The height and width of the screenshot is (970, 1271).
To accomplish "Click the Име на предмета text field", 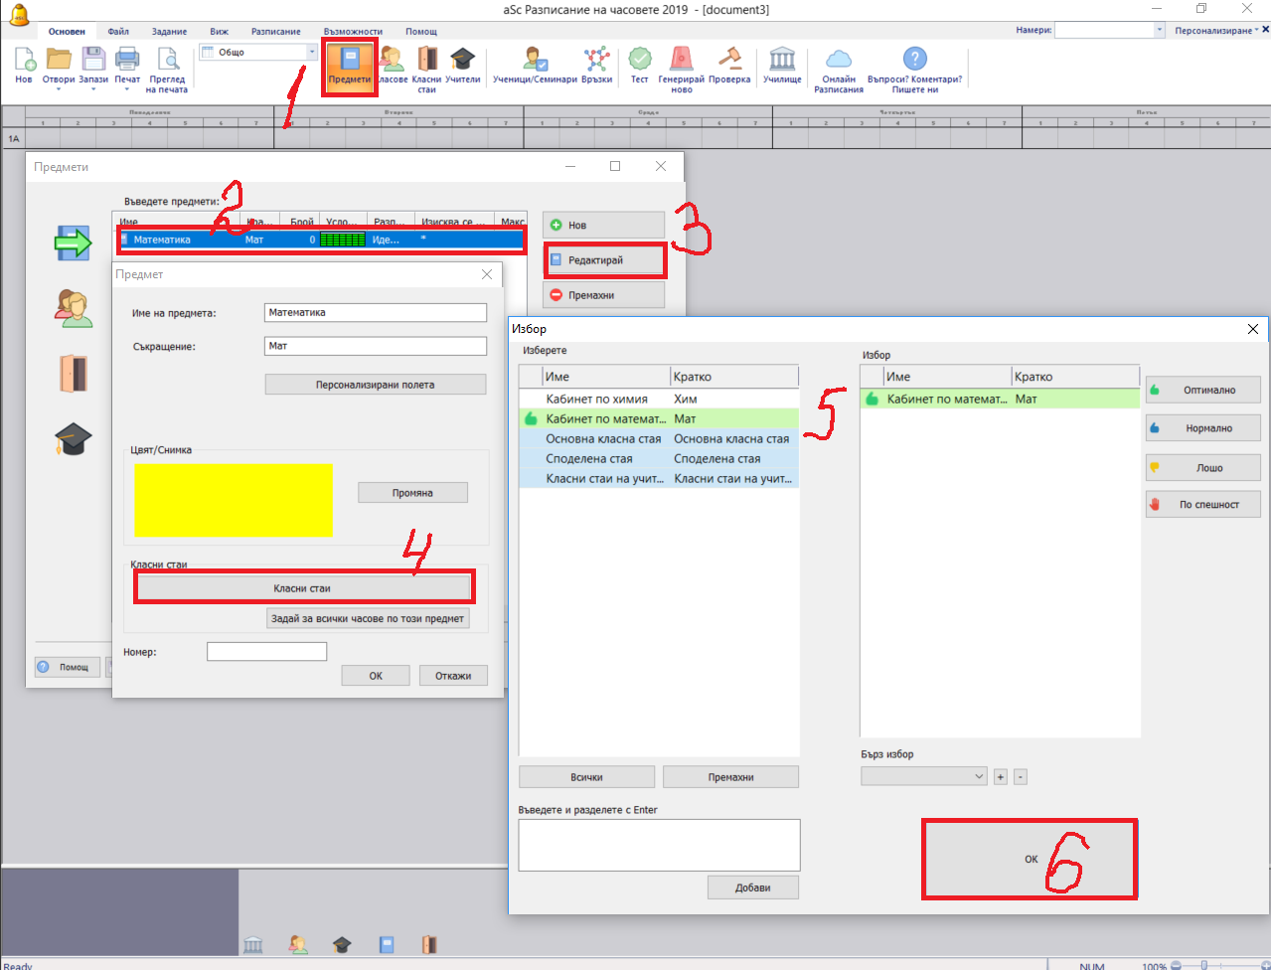I will 376,312.
